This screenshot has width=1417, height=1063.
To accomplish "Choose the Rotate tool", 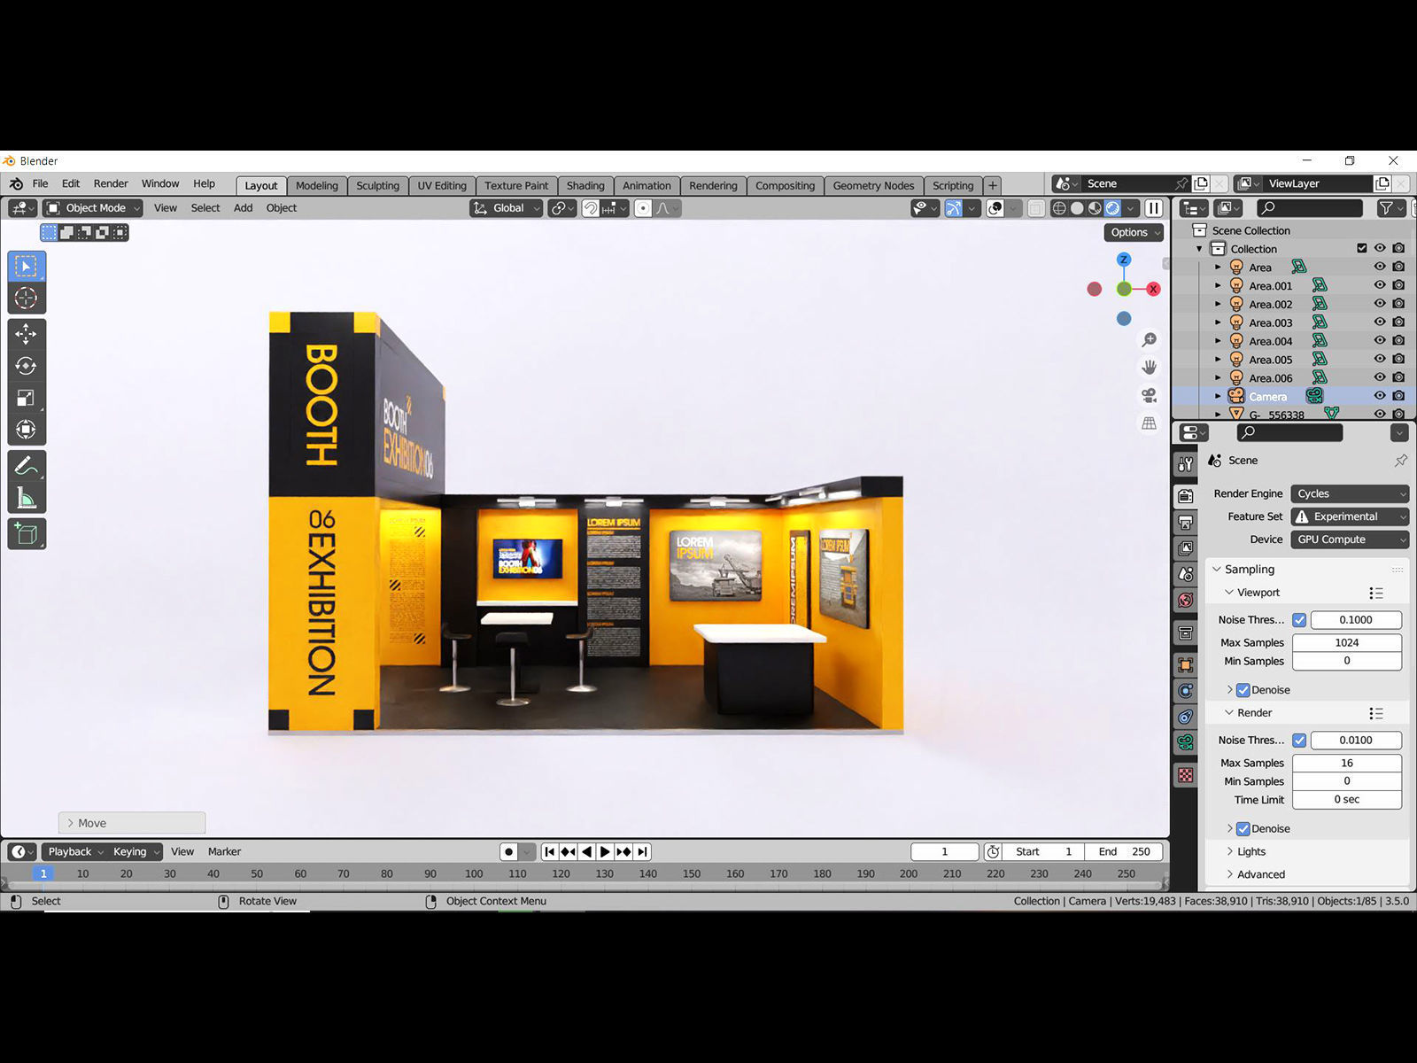I will [x=27, y=366].
